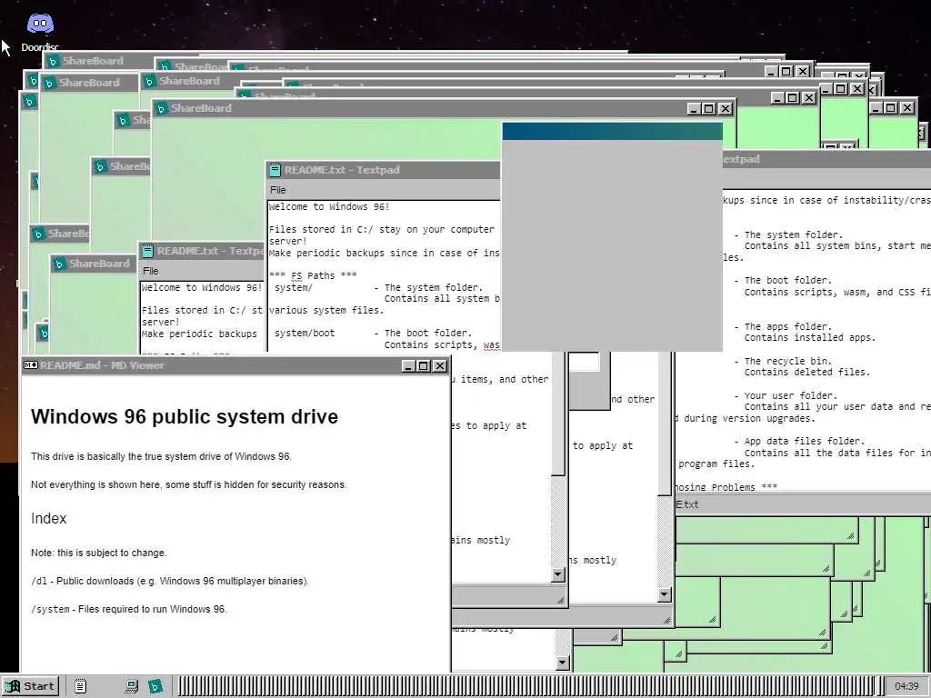
Task: Click the MD Viewer markdown title icon
Action: [30, 365]
